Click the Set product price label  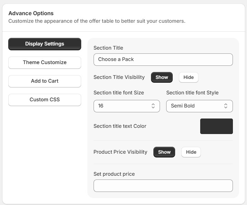pyautogui.click(x=114, y=174)
